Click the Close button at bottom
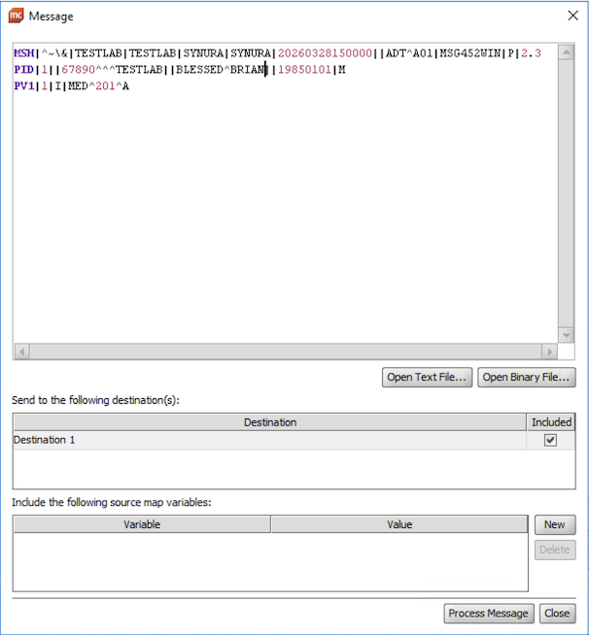 [557, 613]
